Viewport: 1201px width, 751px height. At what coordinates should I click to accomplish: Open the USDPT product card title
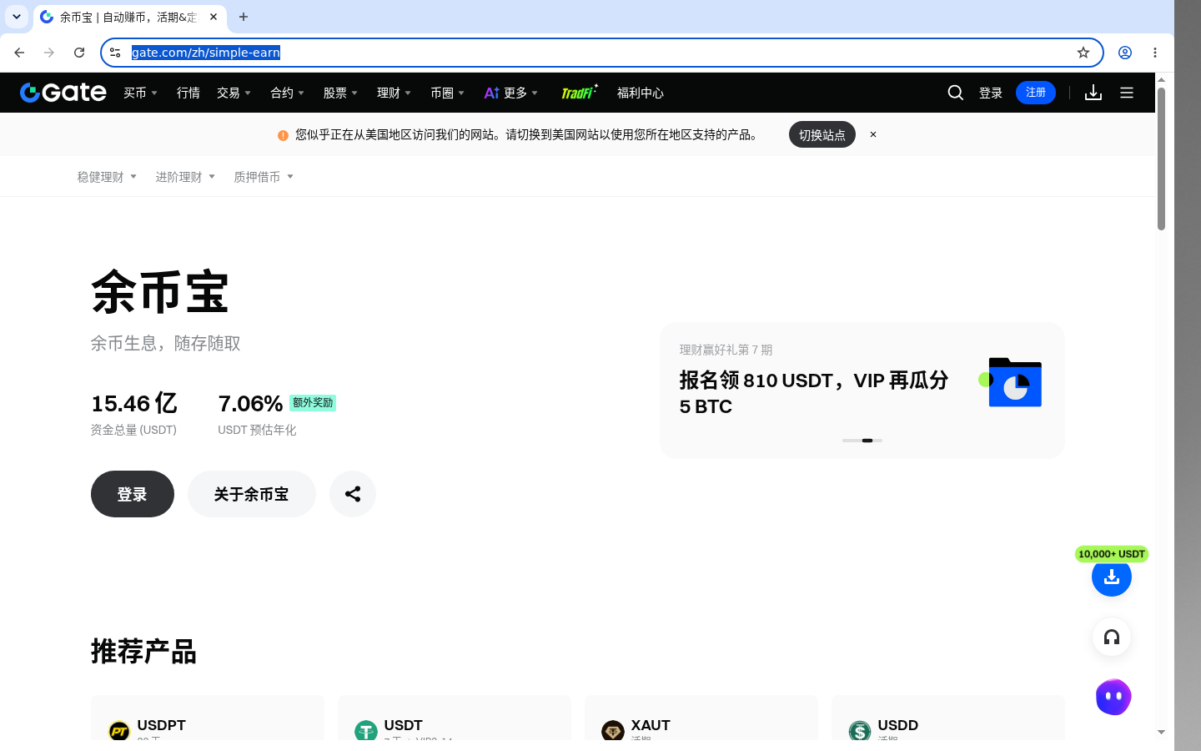161,725
